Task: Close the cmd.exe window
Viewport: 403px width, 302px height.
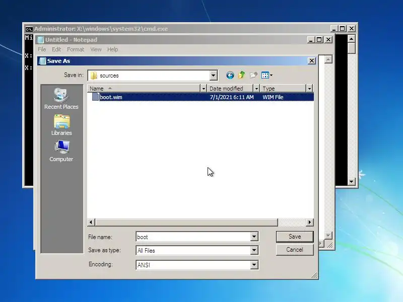Action: point(351,29)
